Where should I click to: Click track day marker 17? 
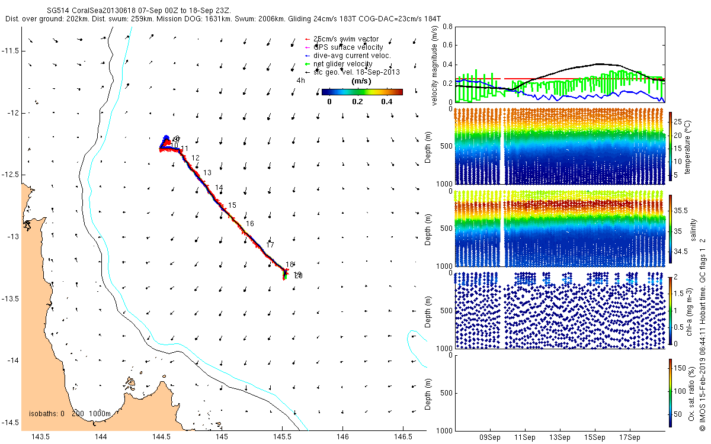pyautogui.click(x=270, y=244)
